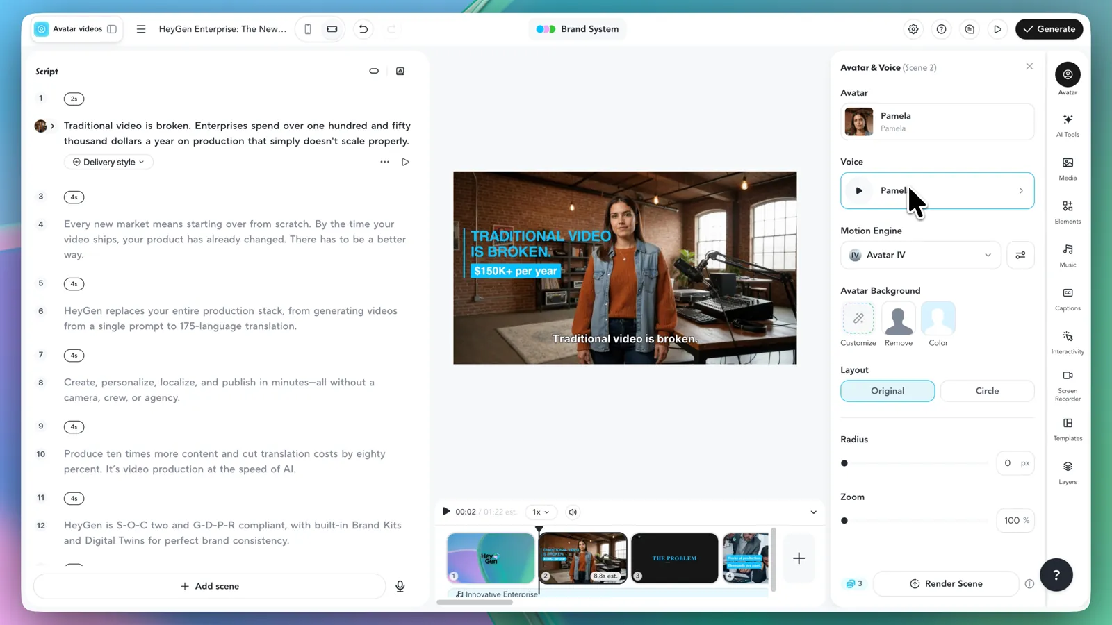Open the Screen Recorder tool
1112x625 pixels.
click(1068, 385)
